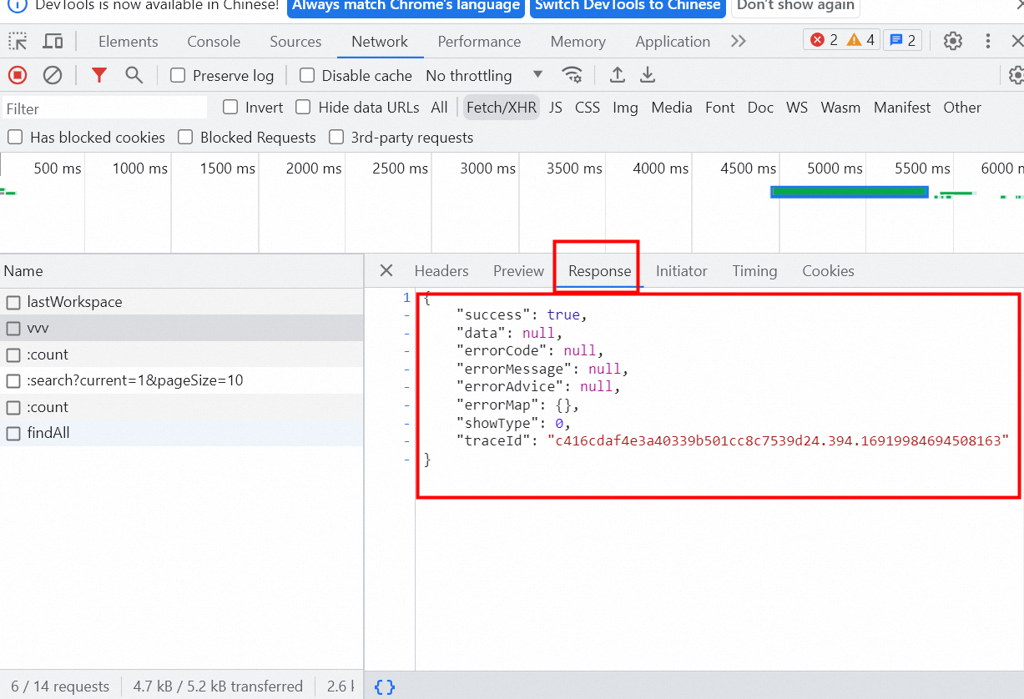1024x699 pixels.
Task: Tick the lastWorkspace request checkbox
Action: pos(13,302)
